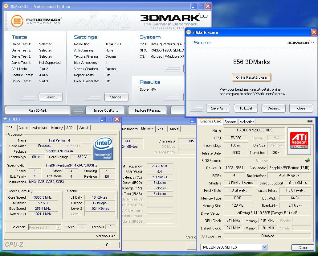
Task: Click the 3DMark03 title bar icon
Action: point(6,6)
